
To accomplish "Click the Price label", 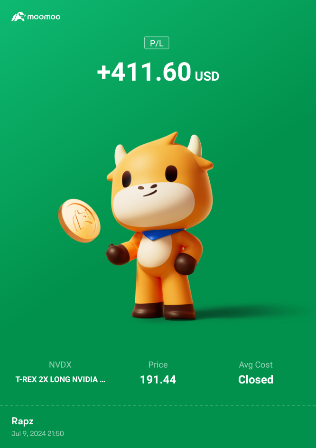I will point(158,364).
